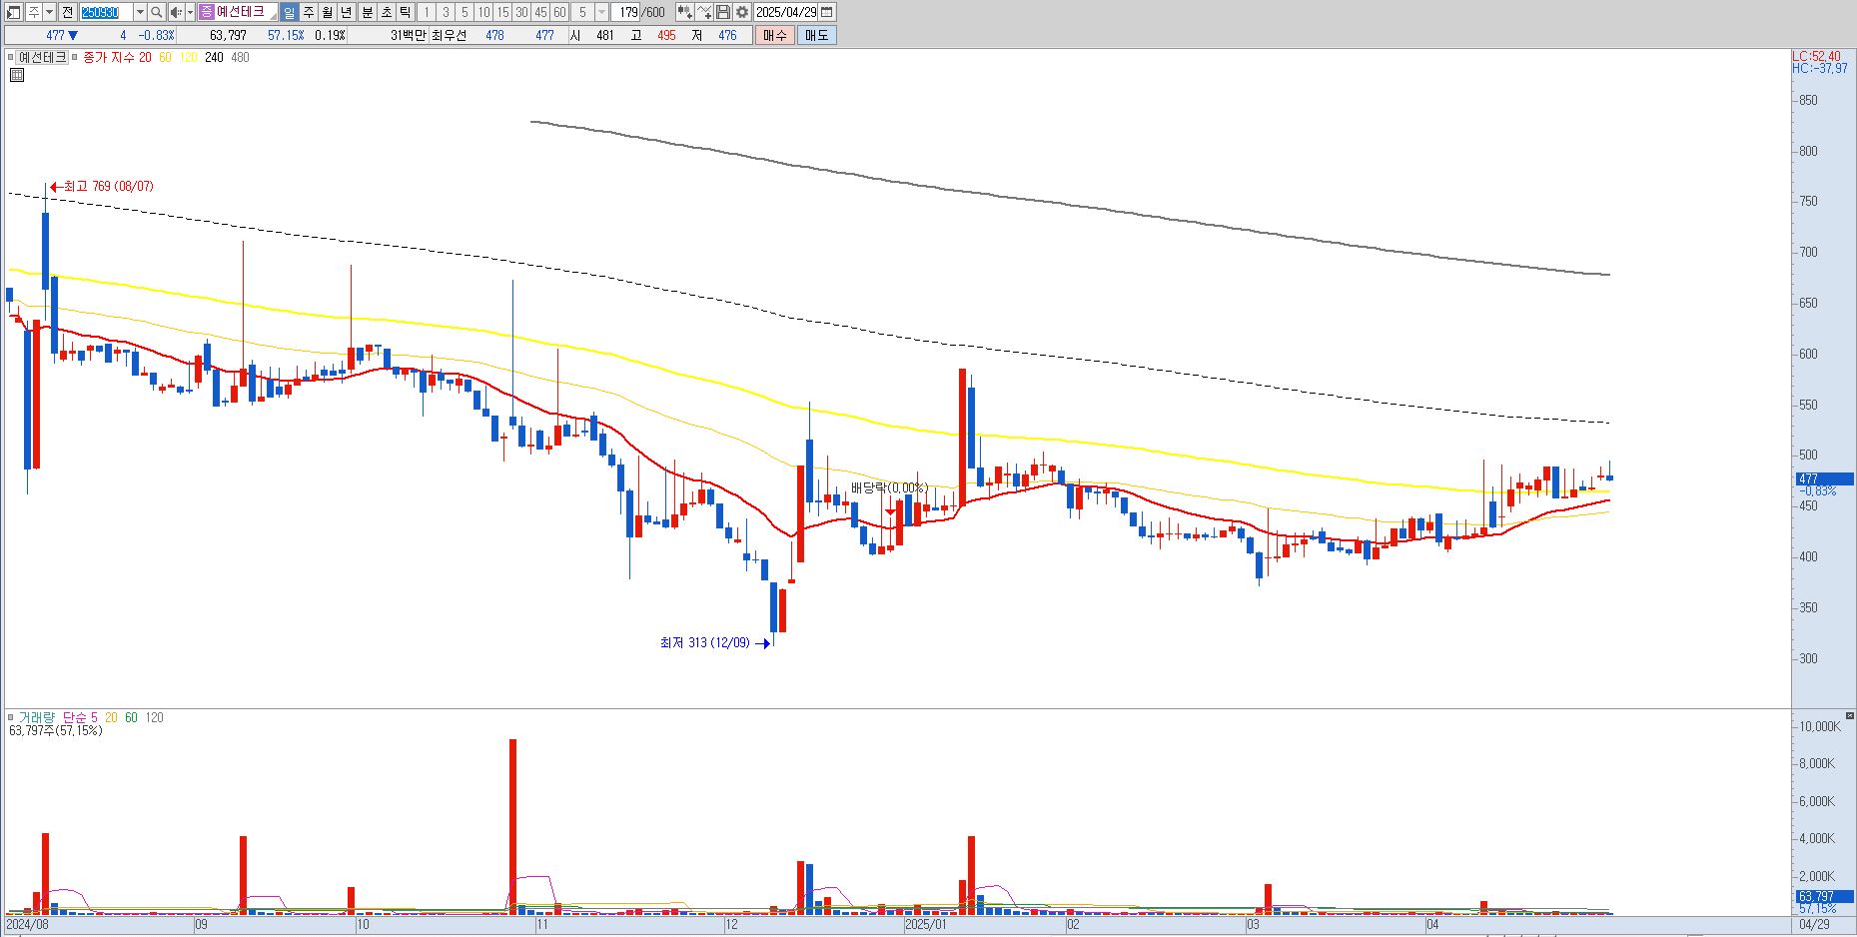
Task: Expand the stock code dropdown arrow
Action: [x=140, y=12]
